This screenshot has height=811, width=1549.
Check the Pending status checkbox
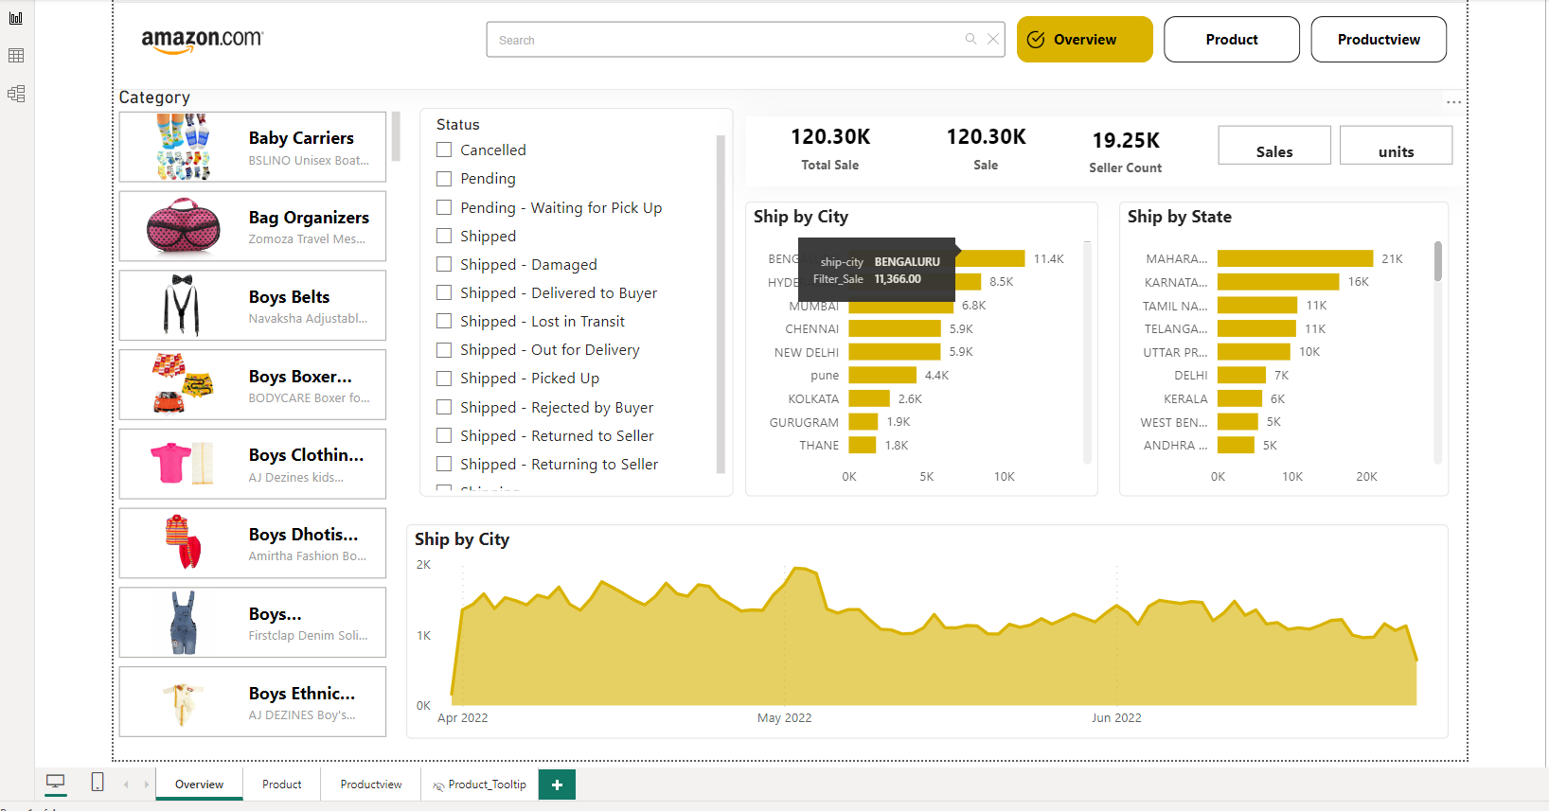pyautogui.click(x=444, y=179)
